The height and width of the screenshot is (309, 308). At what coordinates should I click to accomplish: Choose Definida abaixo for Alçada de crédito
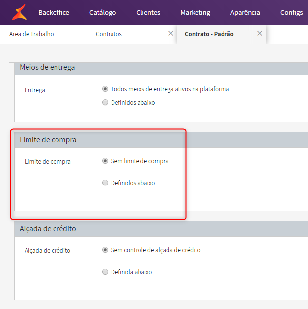(105, 272)
